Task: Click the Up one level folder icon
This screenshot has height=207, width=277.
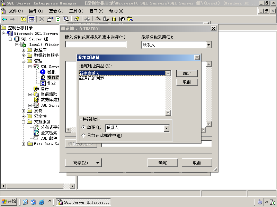Action: 23,19
